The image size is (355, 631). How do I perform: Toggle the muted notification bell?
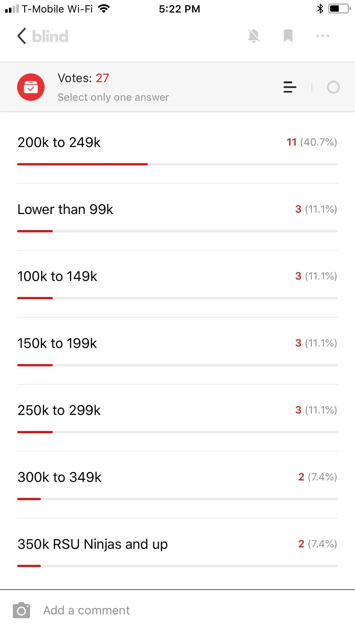point(254,36)
